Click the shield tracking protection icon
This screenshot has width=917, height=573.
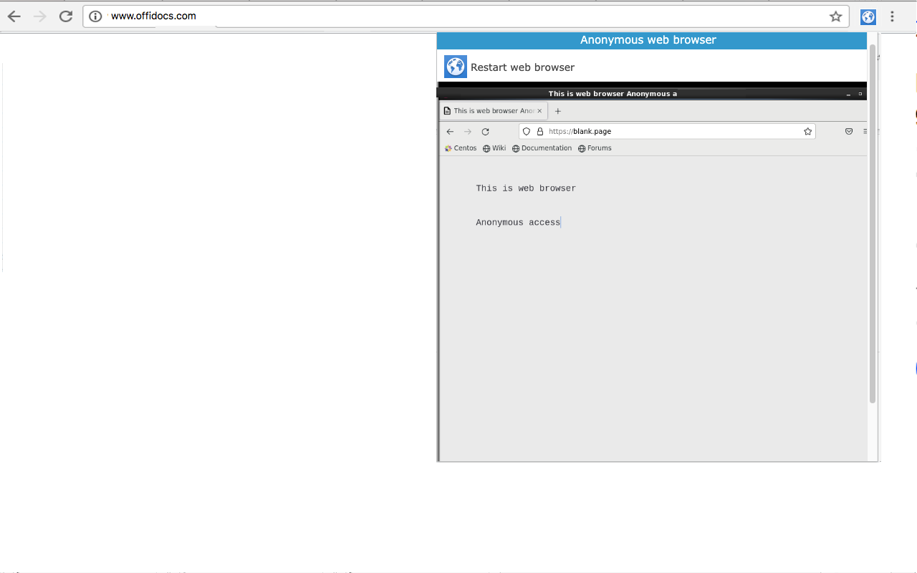click(x=527, y=131)
